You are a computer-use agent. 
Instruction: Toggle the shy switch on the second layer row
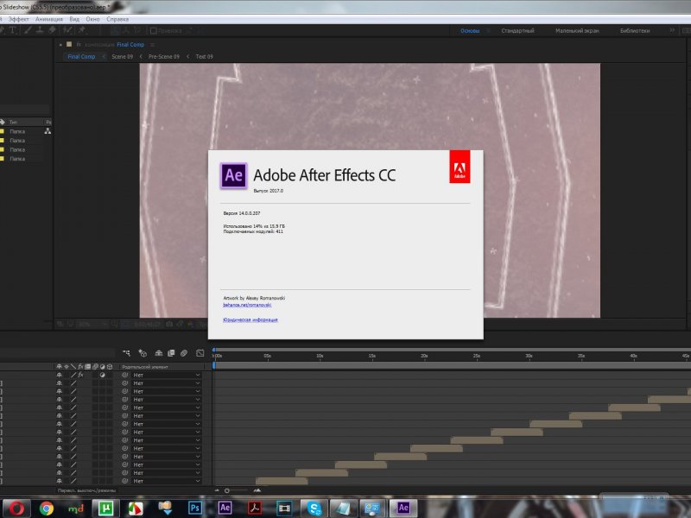59,383
